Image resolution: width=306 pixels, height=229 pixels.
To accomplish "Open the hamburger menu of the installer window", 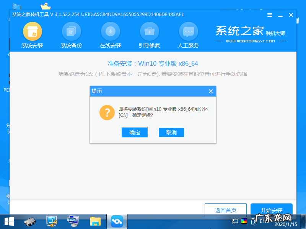I will 269,15.
